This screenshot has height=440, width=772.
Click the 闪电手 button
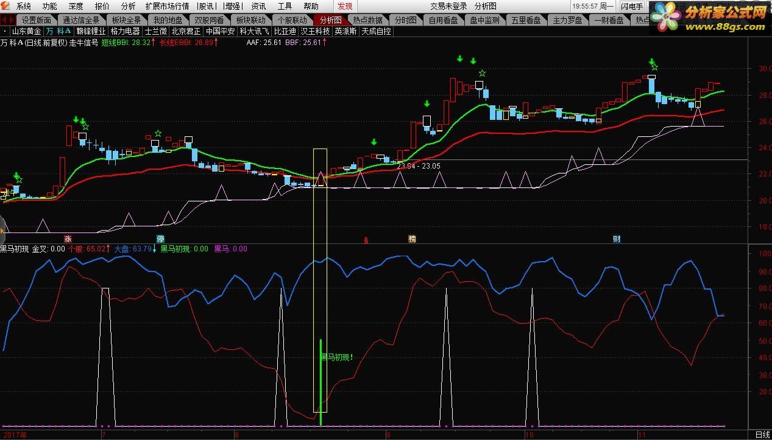point(632,6)
